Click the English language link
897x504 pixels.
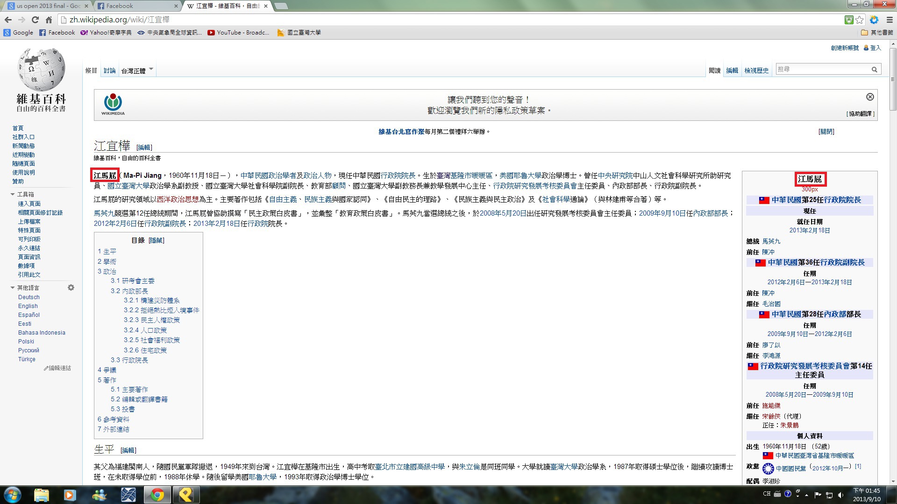(x=28, y=306)
